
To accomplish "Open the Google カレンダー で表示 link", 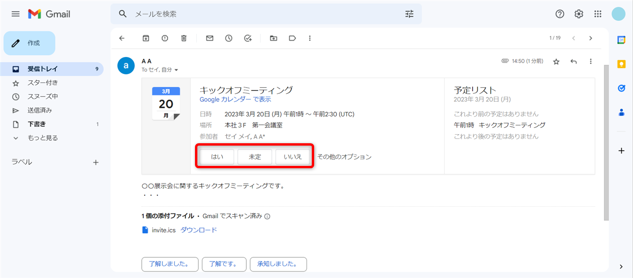I will point(235,99).
